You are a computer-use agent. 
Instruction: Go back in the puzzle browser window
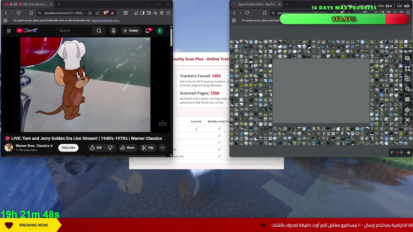[234, 13]
